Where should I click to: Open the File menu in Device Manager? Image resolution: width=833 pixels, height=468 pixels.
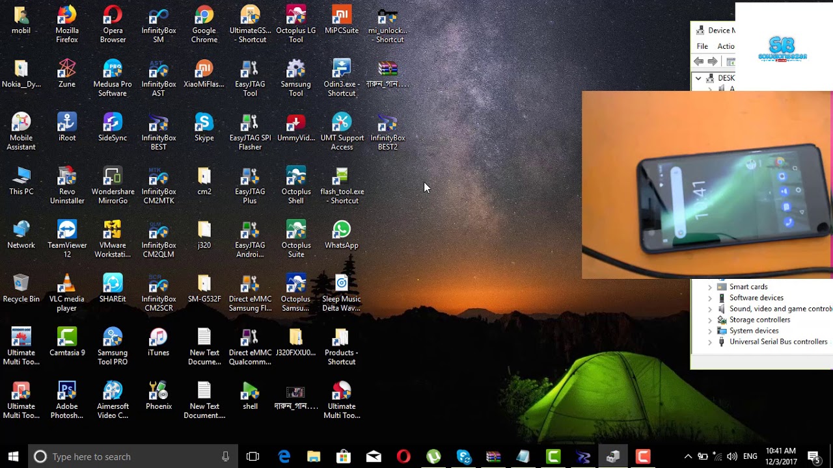[702, 46]
